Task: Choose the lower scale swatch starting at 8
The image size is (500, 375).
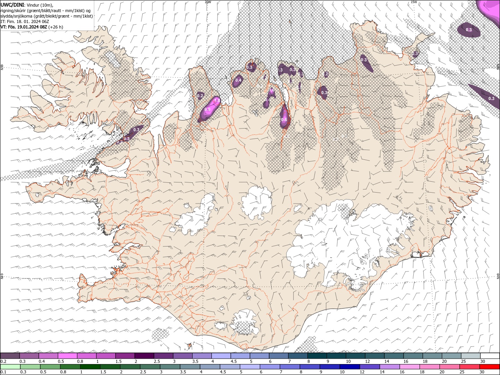Action: (310, 367)
